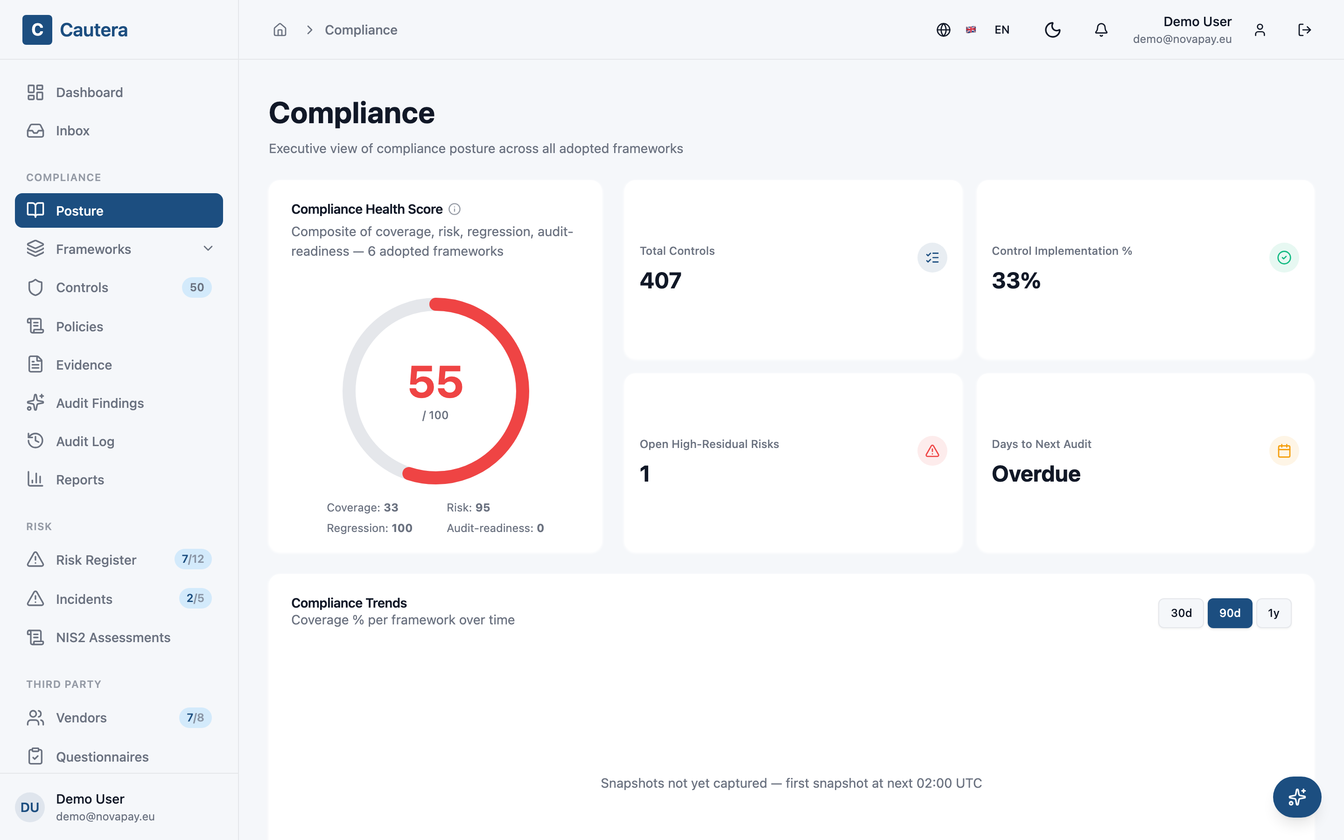Click the Risk Register warning icon

coord(35,560)
